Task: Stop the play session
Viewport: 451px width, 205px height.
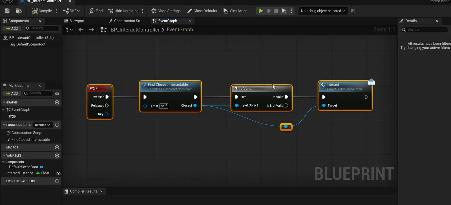Action: [276, 11]
